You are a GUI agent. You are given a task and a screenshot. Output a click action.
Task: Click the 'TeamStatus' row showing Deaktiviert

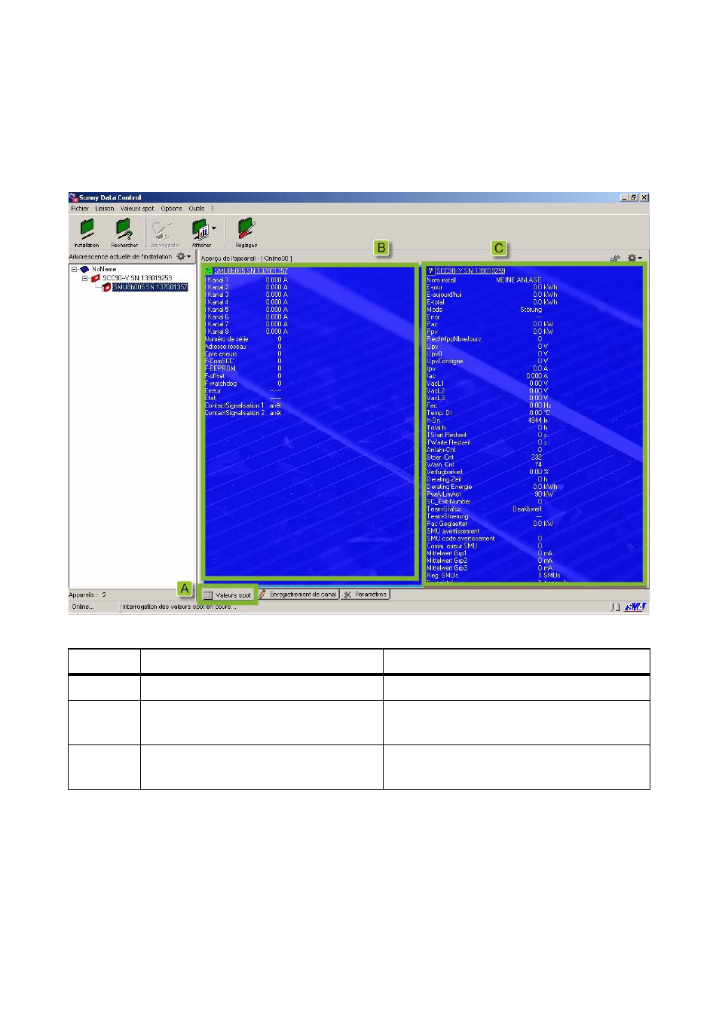(485, 509)
